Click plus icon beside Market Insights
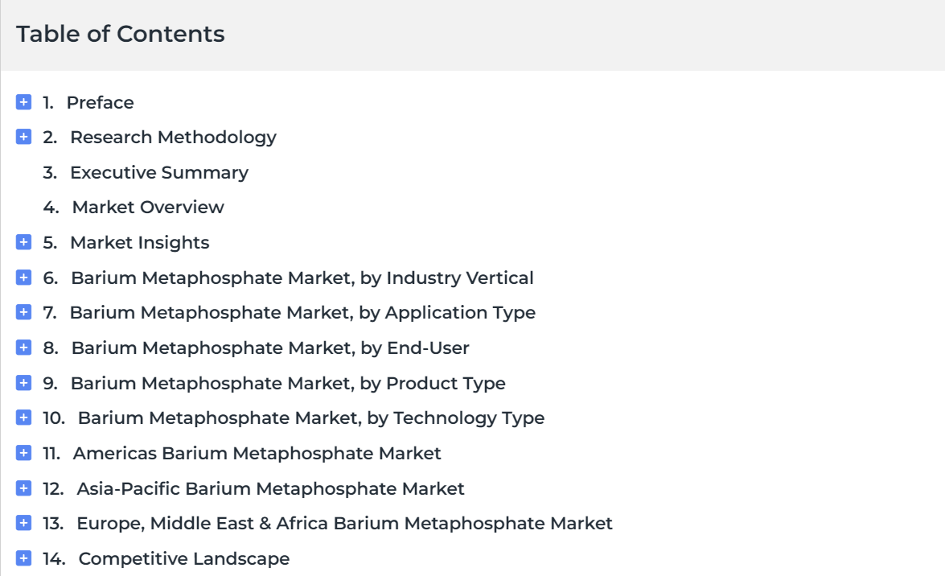 [23, 242]
